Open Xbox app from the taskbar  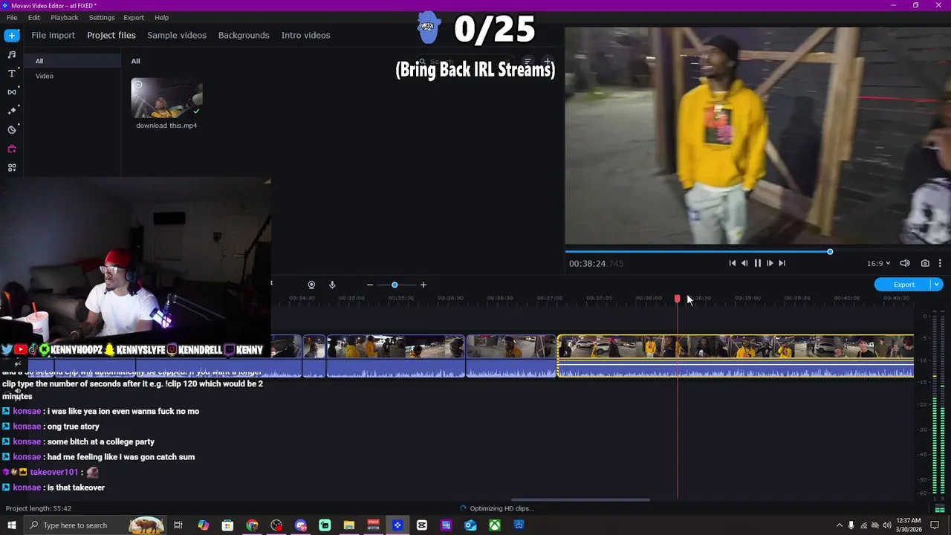coord(495,525)
